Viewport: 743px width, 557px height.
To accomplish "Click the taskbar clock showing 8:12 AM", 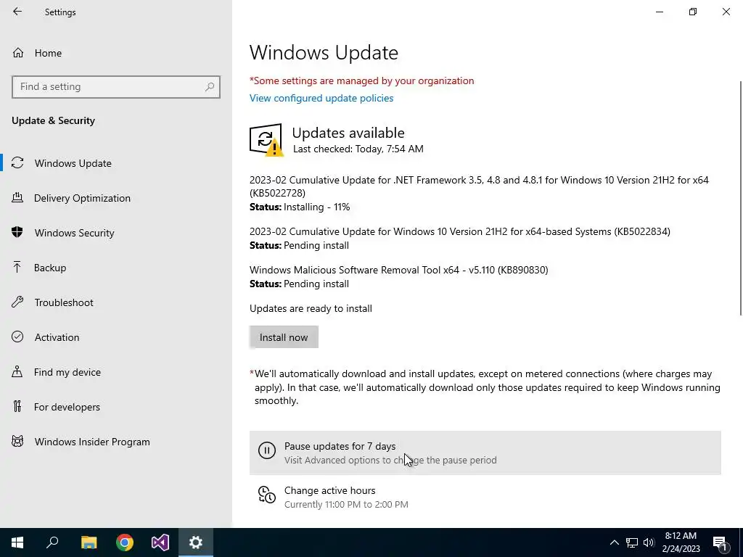I will (681, 542).
